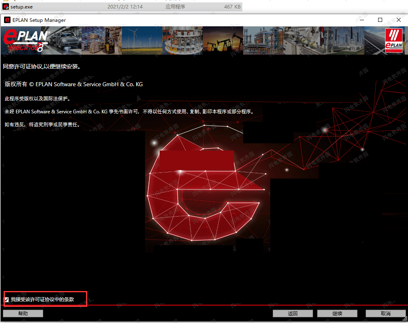Click the resize grip at the window's bottom corner
The width and height of the screenshot is (408, 323).
[x=405, y=319]
